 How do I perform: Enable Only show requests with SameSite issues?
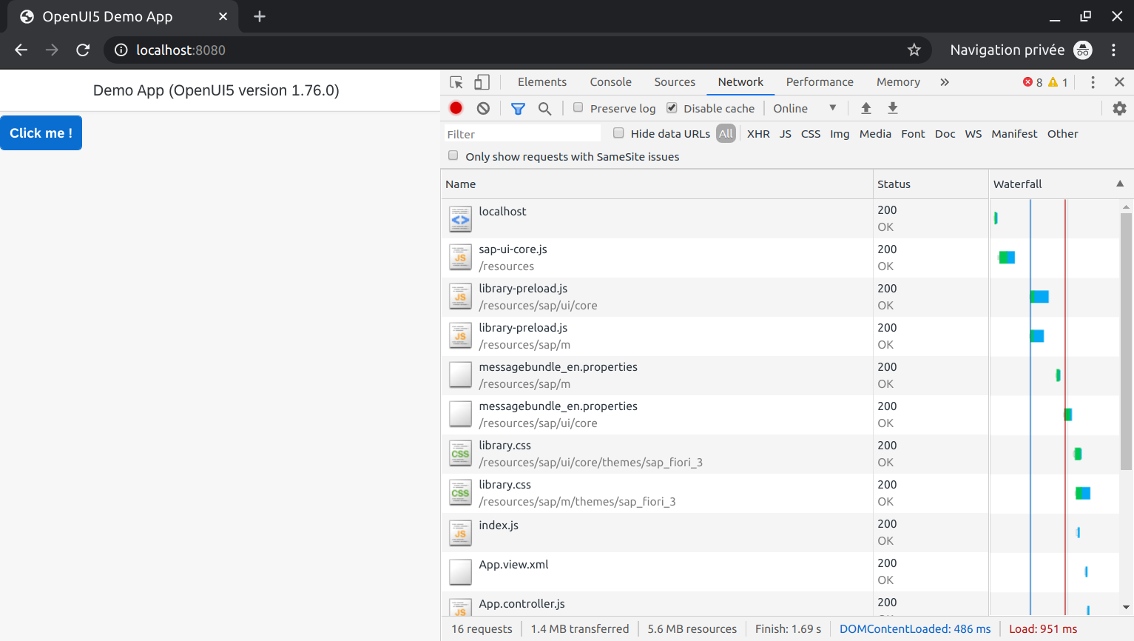453,155
